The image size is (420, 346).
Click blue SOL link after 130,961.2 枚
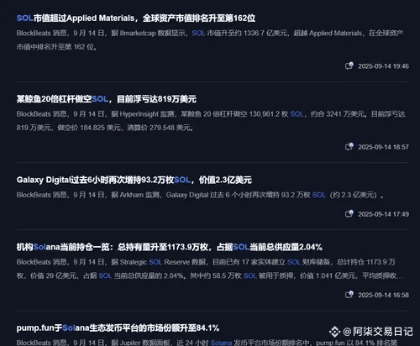pyautogui.click(x=297, y=114)
